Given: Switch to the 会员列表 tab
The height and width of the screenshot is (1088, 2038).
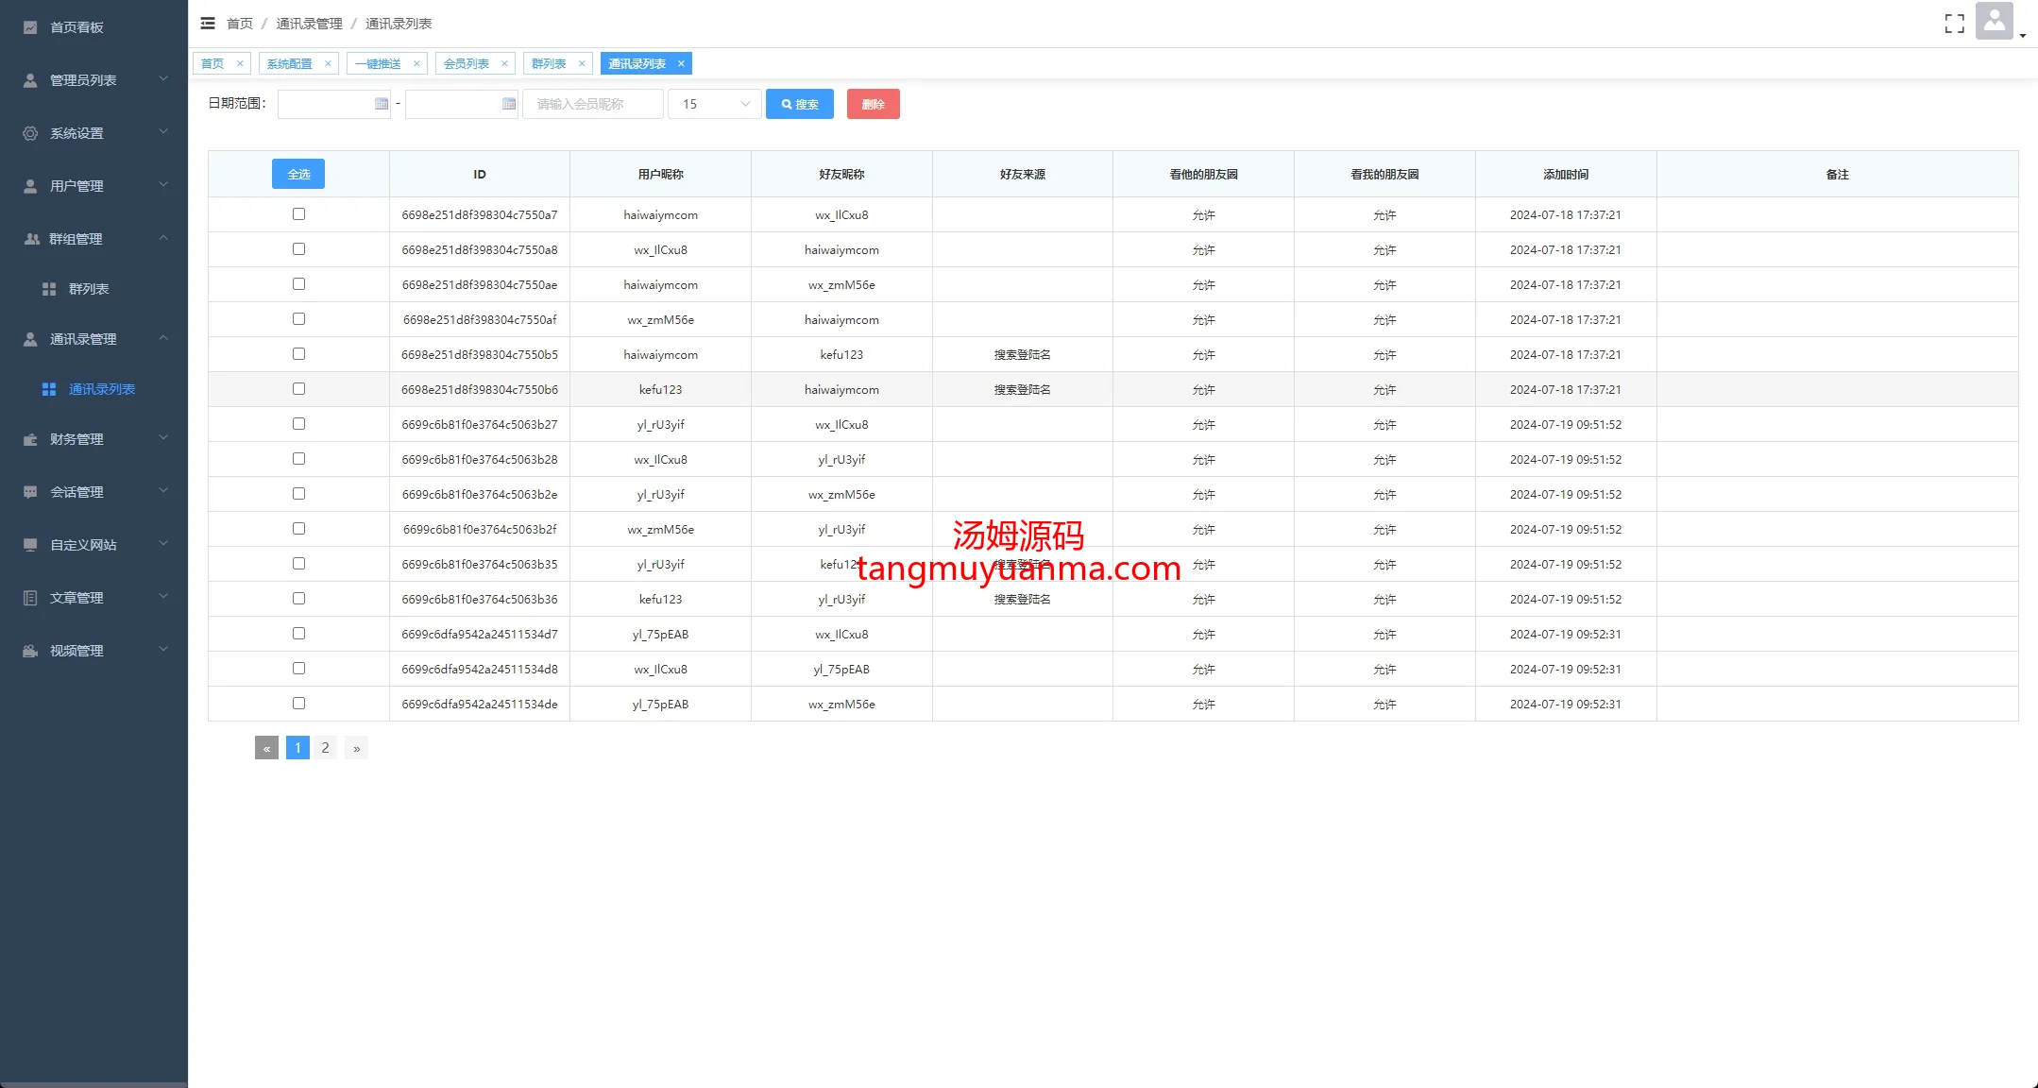Looking at the screenshot, I should [467, 64].
